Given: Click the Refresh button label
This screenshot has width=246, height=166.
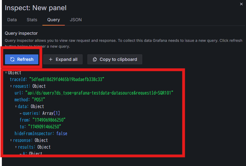Looking at the screenshot, I should (x=25, y=59).
